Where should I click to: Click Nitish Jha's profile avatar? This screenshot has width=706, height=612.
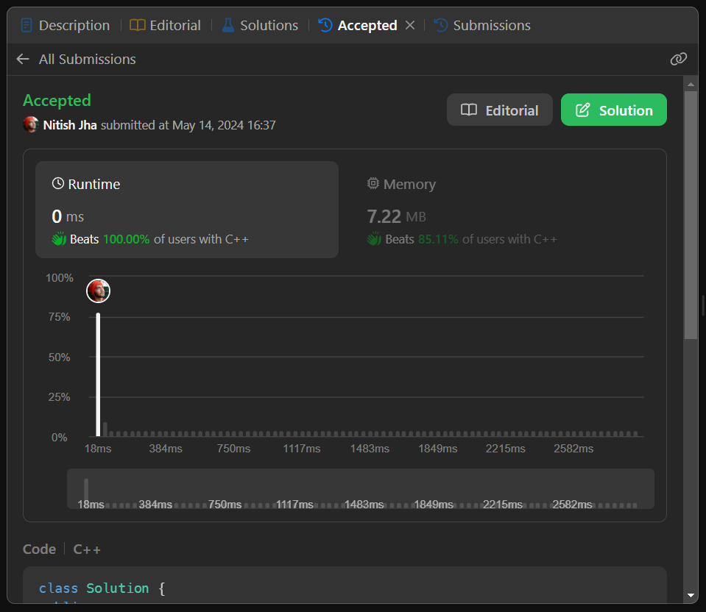31,125
